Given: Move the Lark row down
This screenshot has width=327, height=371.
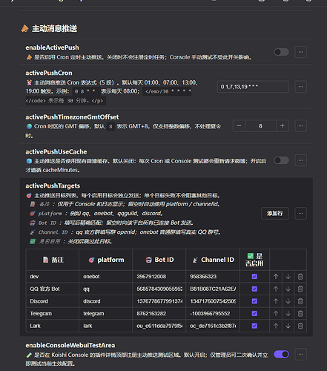Looking at the screenshot, I should (x=288, y=326).
